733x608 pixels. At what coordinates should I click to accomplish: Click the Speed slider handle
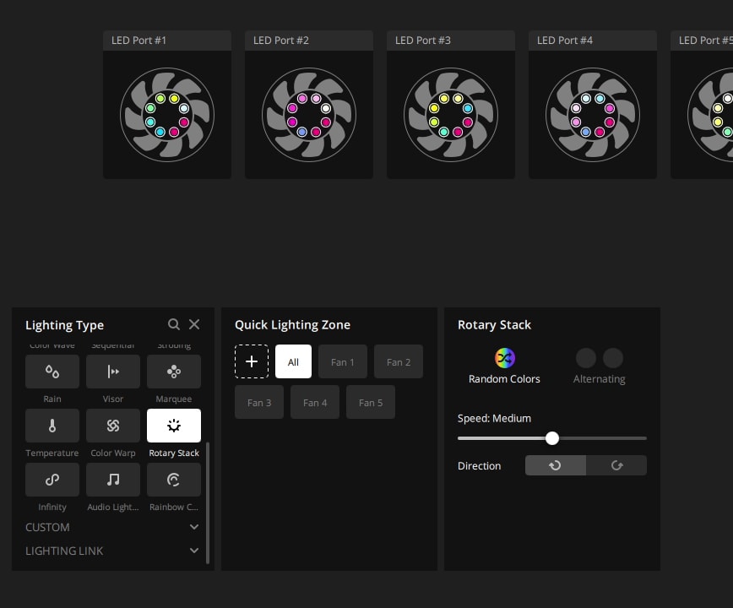tap(552, 438)
